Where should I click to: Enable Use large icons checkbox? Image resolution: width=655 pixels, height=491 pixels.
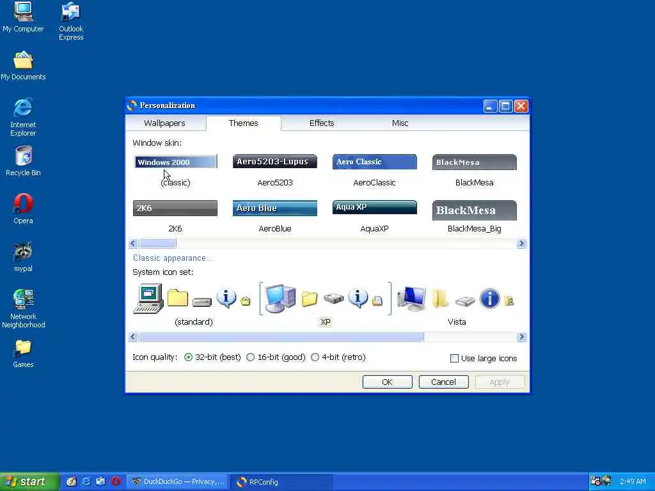pyautogui.click(x=455, y=358)
